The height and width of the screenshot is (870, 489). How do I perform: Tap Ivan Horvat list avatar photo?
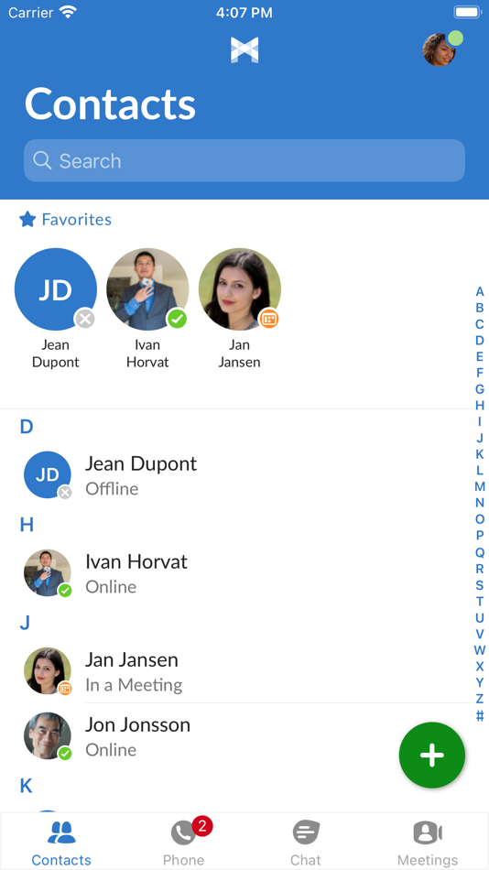48,573
